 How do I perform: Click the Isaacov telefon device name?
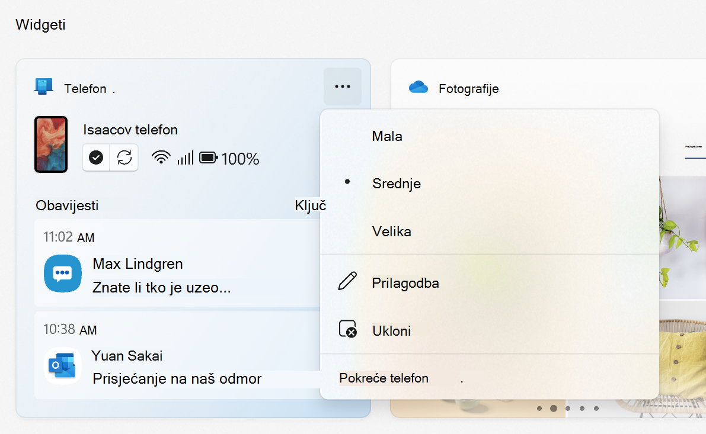pyautogui.click(x=130, y=130)
